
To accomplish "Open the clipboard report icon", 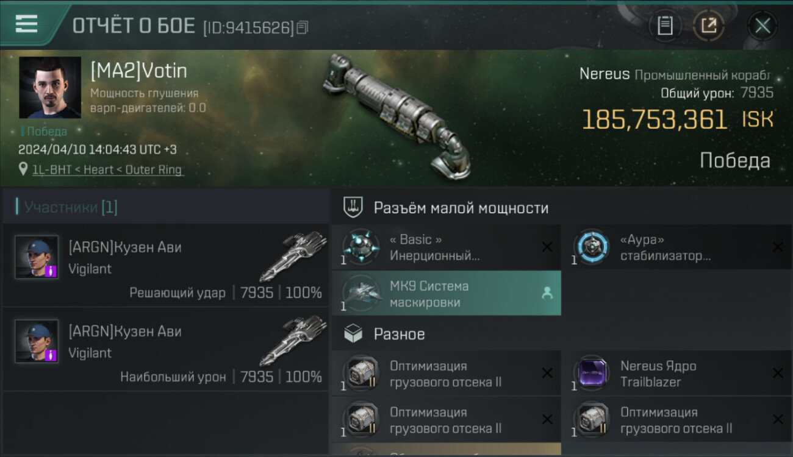I will pos(665,26).
